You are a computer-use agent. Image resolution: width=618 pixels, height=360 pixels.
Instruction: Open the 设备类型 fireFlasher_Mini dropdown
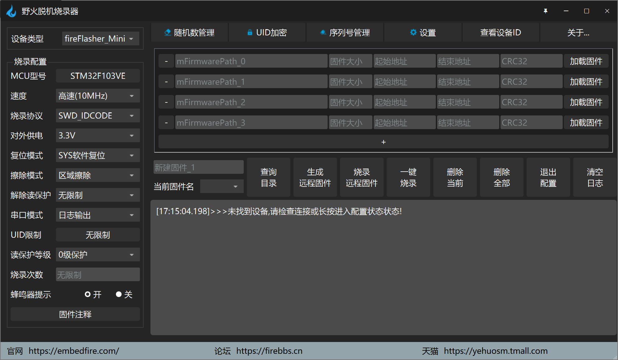(x=101, y=38)
